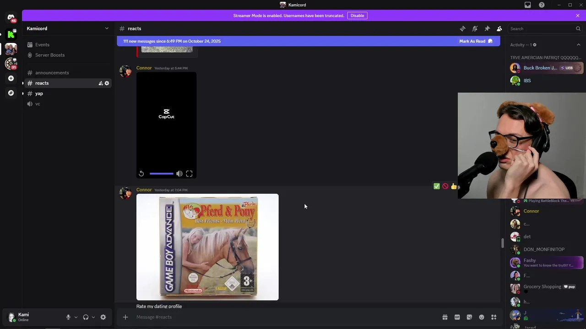The width and height of the screenshot is (586, 329).
Task: Open Activity section settings gear
Action: [x=534, y=45]
